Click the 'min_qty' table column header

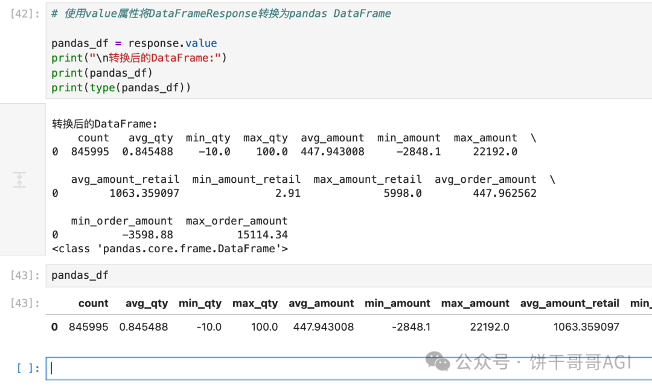(200, 304)
